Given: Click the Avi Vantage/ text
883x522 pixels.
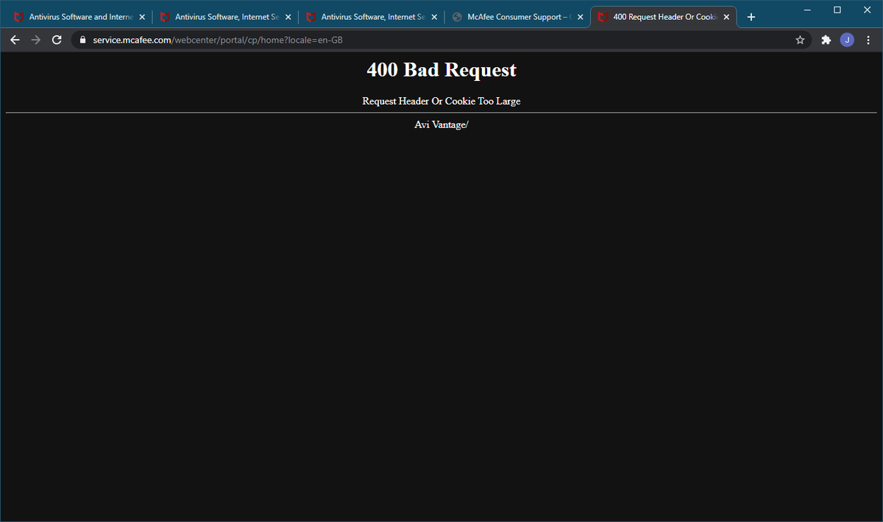Looking at the screenshot, I should pyautogui.click(x=441, y=124).
